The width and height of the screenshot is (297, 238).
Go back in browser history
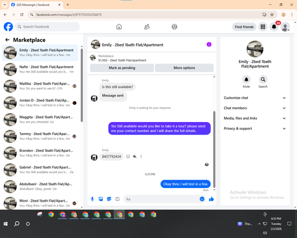[x=5, y=15]
